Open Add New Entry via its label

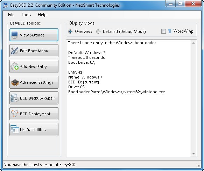coord(33,67)
